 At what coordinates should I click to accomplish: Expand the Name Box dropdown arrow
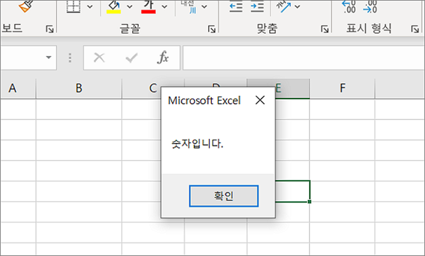[49, 57]
